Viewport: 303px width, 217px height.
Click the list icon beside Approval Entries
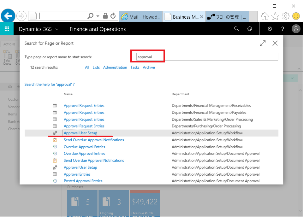tap(55, 174)
